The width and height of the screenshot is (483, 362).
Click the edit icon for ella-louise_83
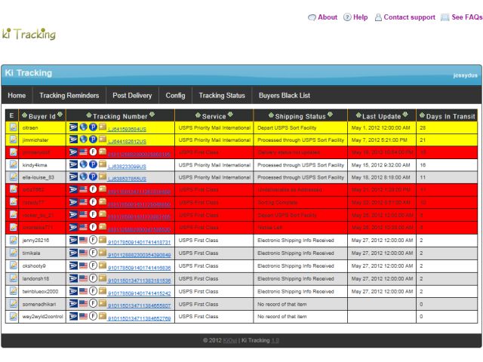(x=14, y=177)
